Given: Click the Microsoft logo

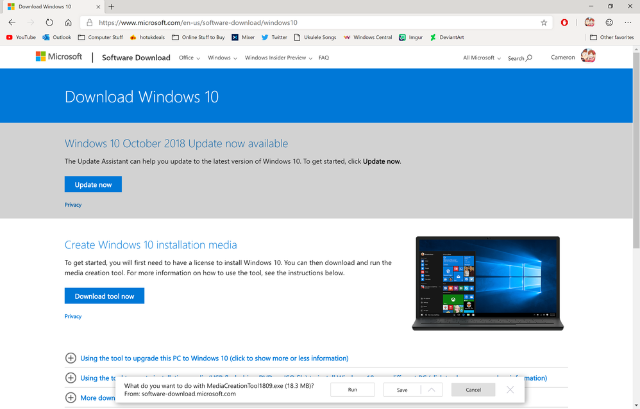Looking at the screenshot, I should point(59,56).
